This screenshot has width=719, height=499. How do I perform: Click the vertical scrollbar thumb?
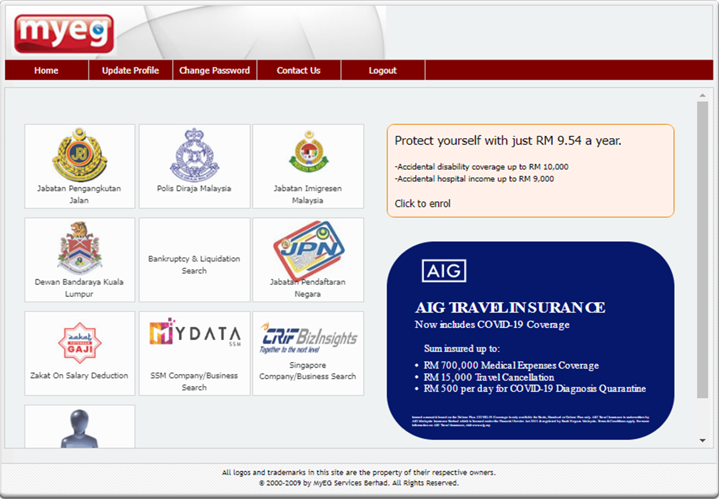(x=702, y=250)
